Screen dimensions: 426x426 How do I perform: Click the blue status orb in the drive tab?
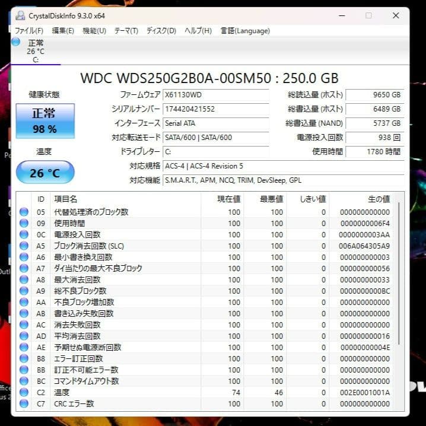[x=16, y=42]
